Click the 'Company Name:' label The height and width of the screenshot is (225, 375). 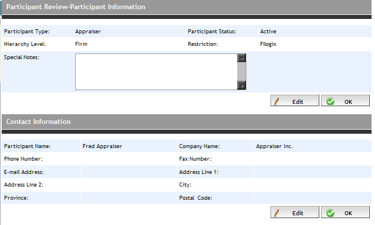(x=199, y=146)
